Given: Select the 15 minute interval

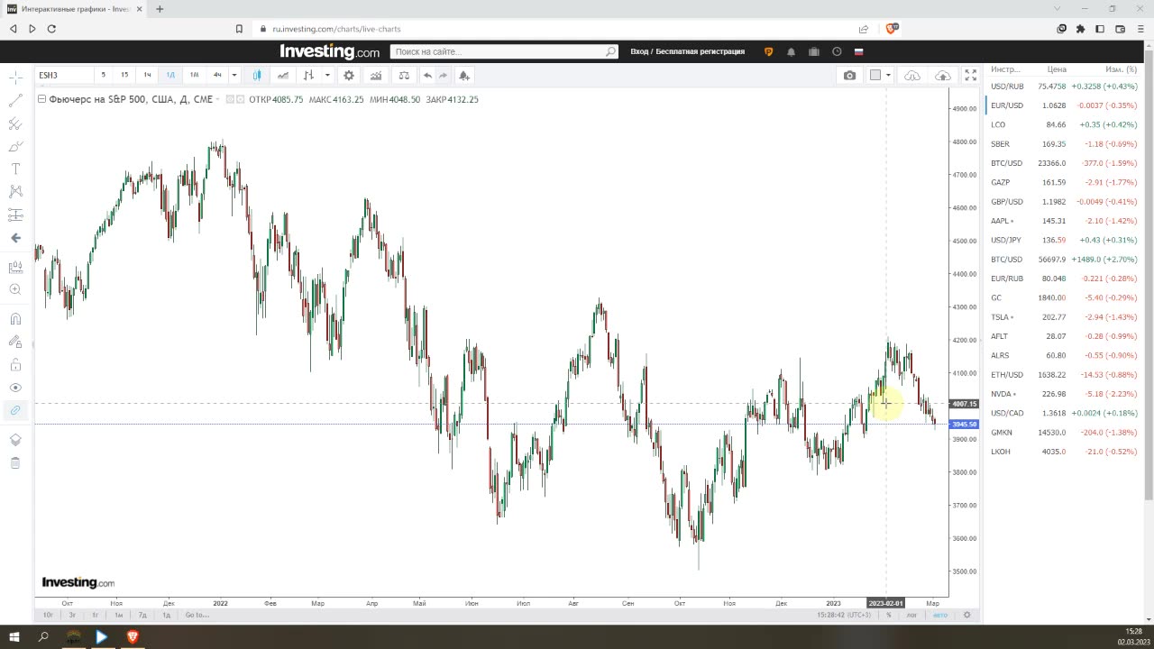Looking at the screenshot, I should coord(124,76).
